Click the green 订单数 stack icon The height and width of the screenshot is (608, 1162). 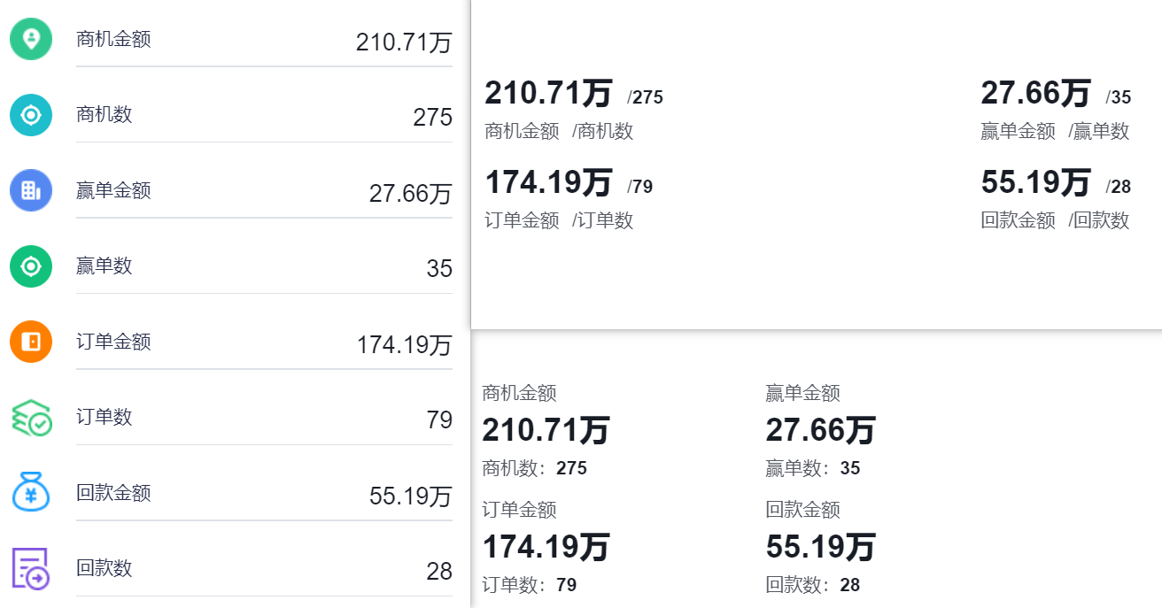(x=31, y=417)
